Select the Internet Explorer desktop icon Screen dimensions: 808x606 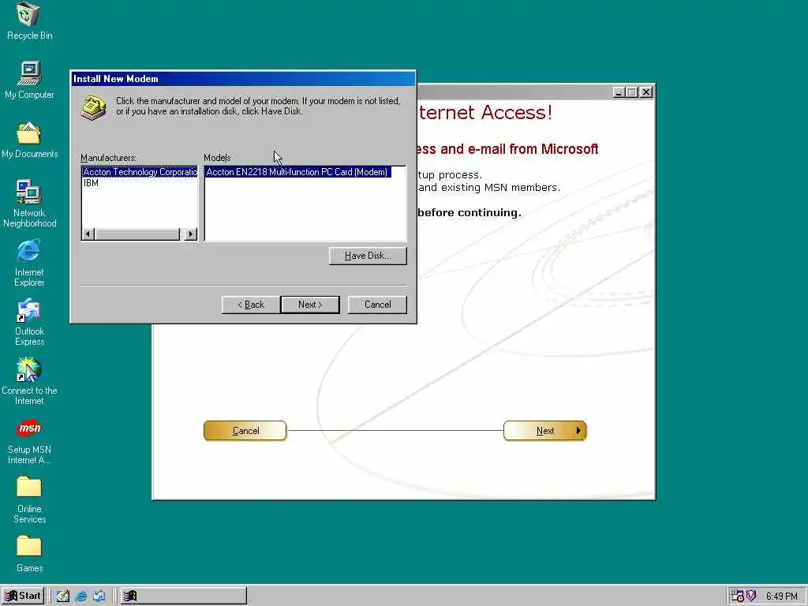pyautogui.click(x=29, y=252)
